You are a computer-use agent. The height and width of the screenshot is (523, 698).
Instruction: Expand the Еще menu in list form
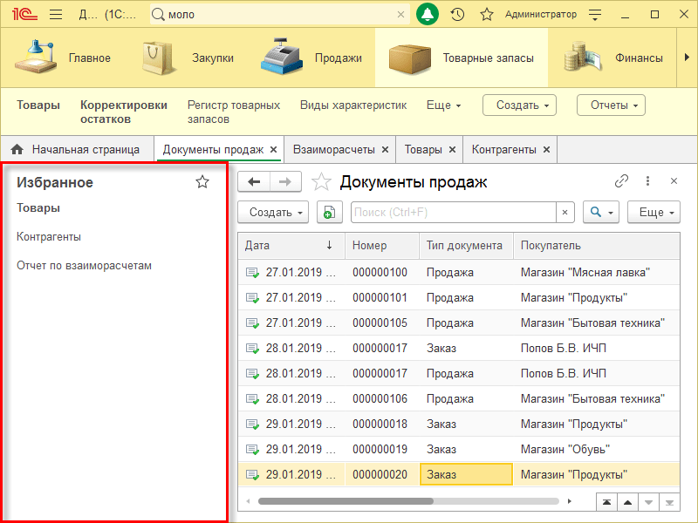pos(654,212)
